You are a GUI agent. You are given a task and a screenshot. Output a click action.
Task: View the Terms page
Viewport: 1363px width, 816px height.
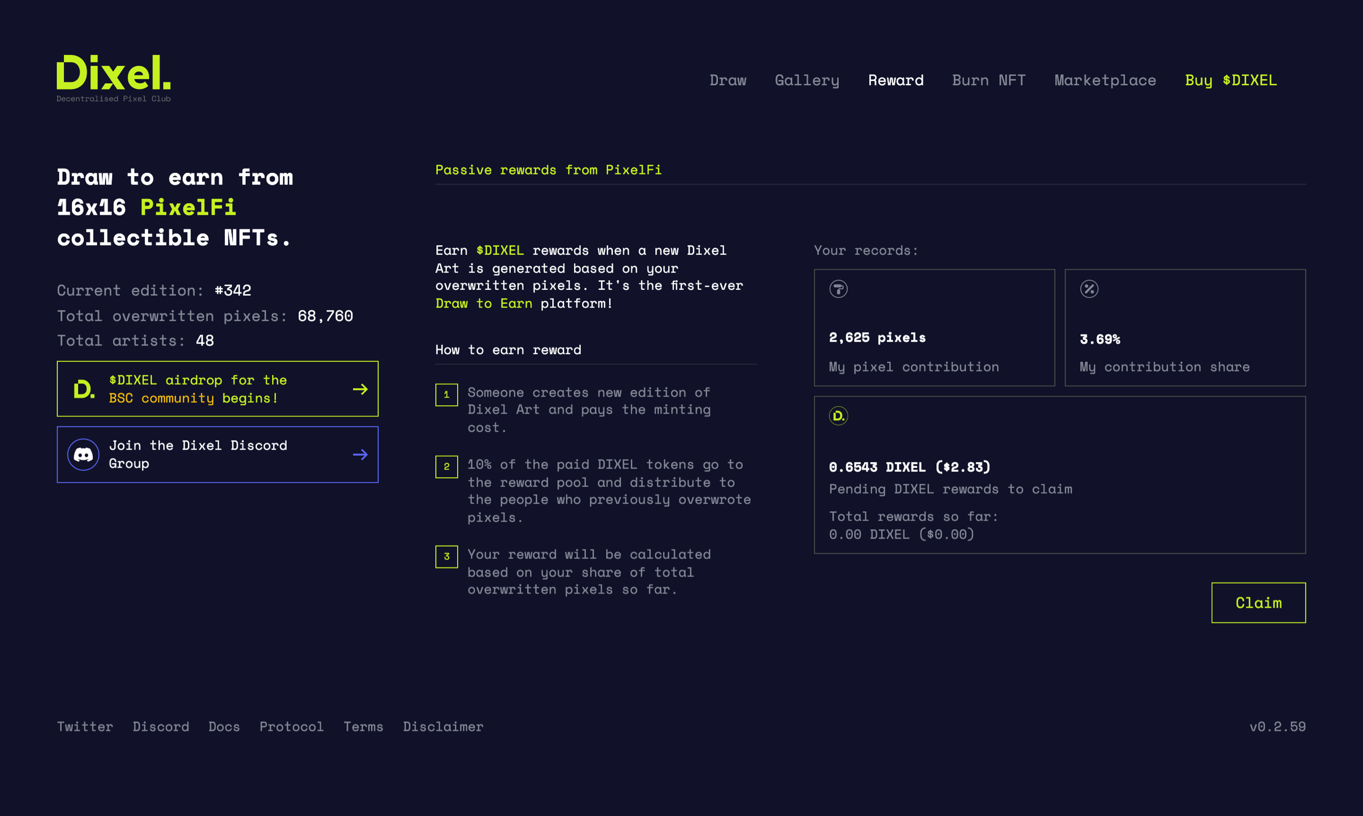[x=363, y=726]
